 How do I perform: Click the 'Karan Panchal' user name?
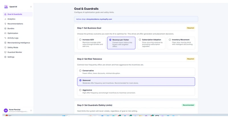click(15, 110)
